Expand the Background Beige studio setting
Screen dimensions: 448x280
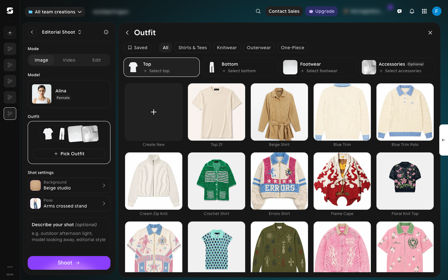(x=69, y=185)
